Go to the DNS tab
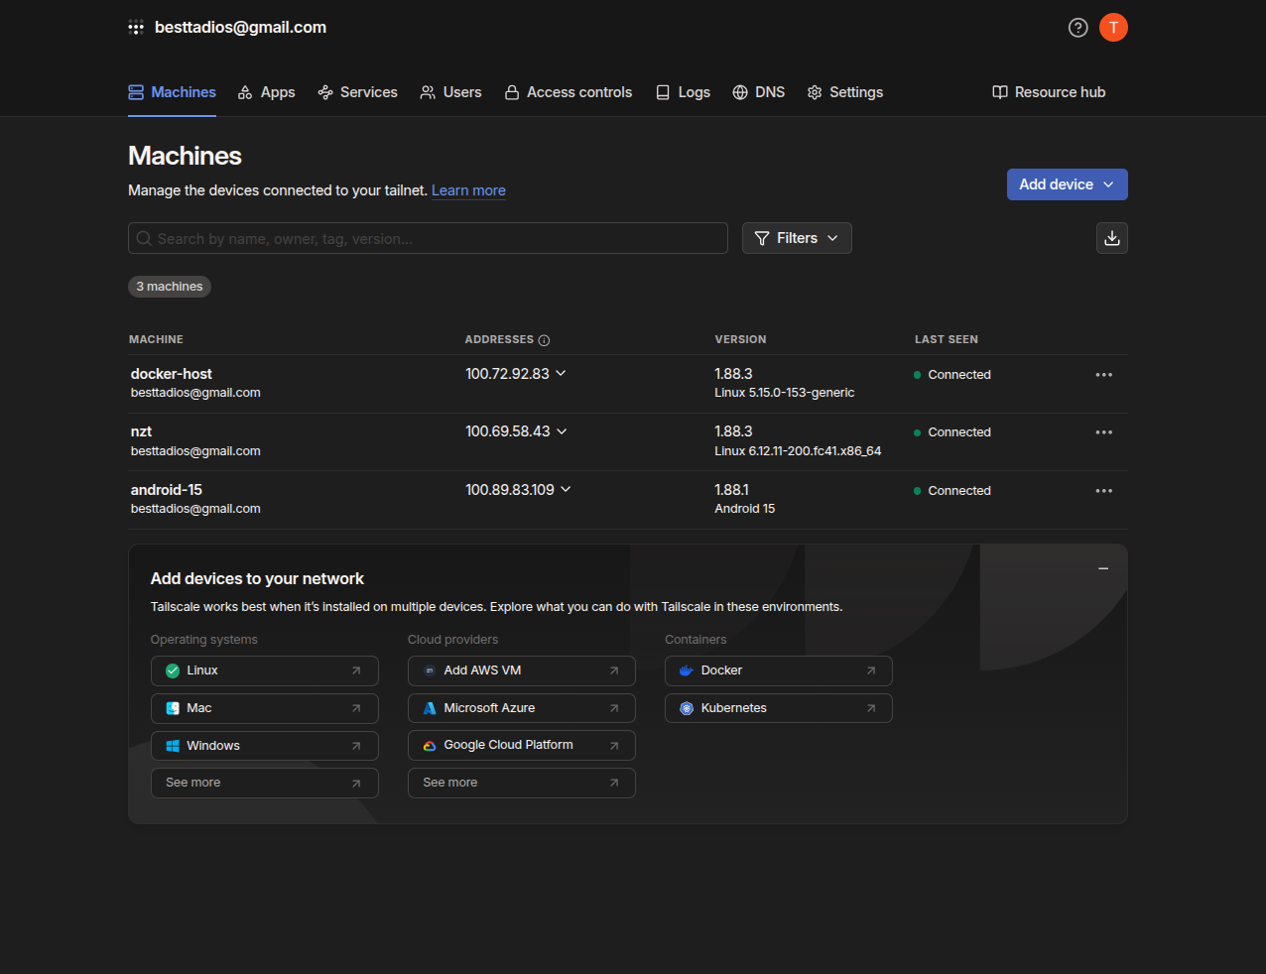This screenshot has height=974, width=1266. (x=759, y=92)
